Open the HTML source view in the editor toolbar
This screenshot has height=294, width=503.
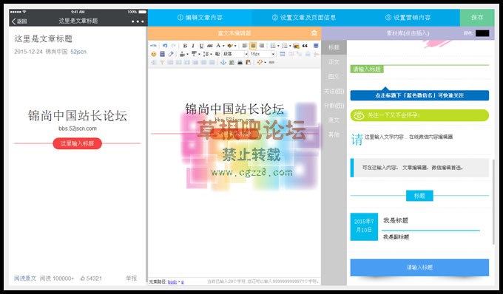coord(153,46)
